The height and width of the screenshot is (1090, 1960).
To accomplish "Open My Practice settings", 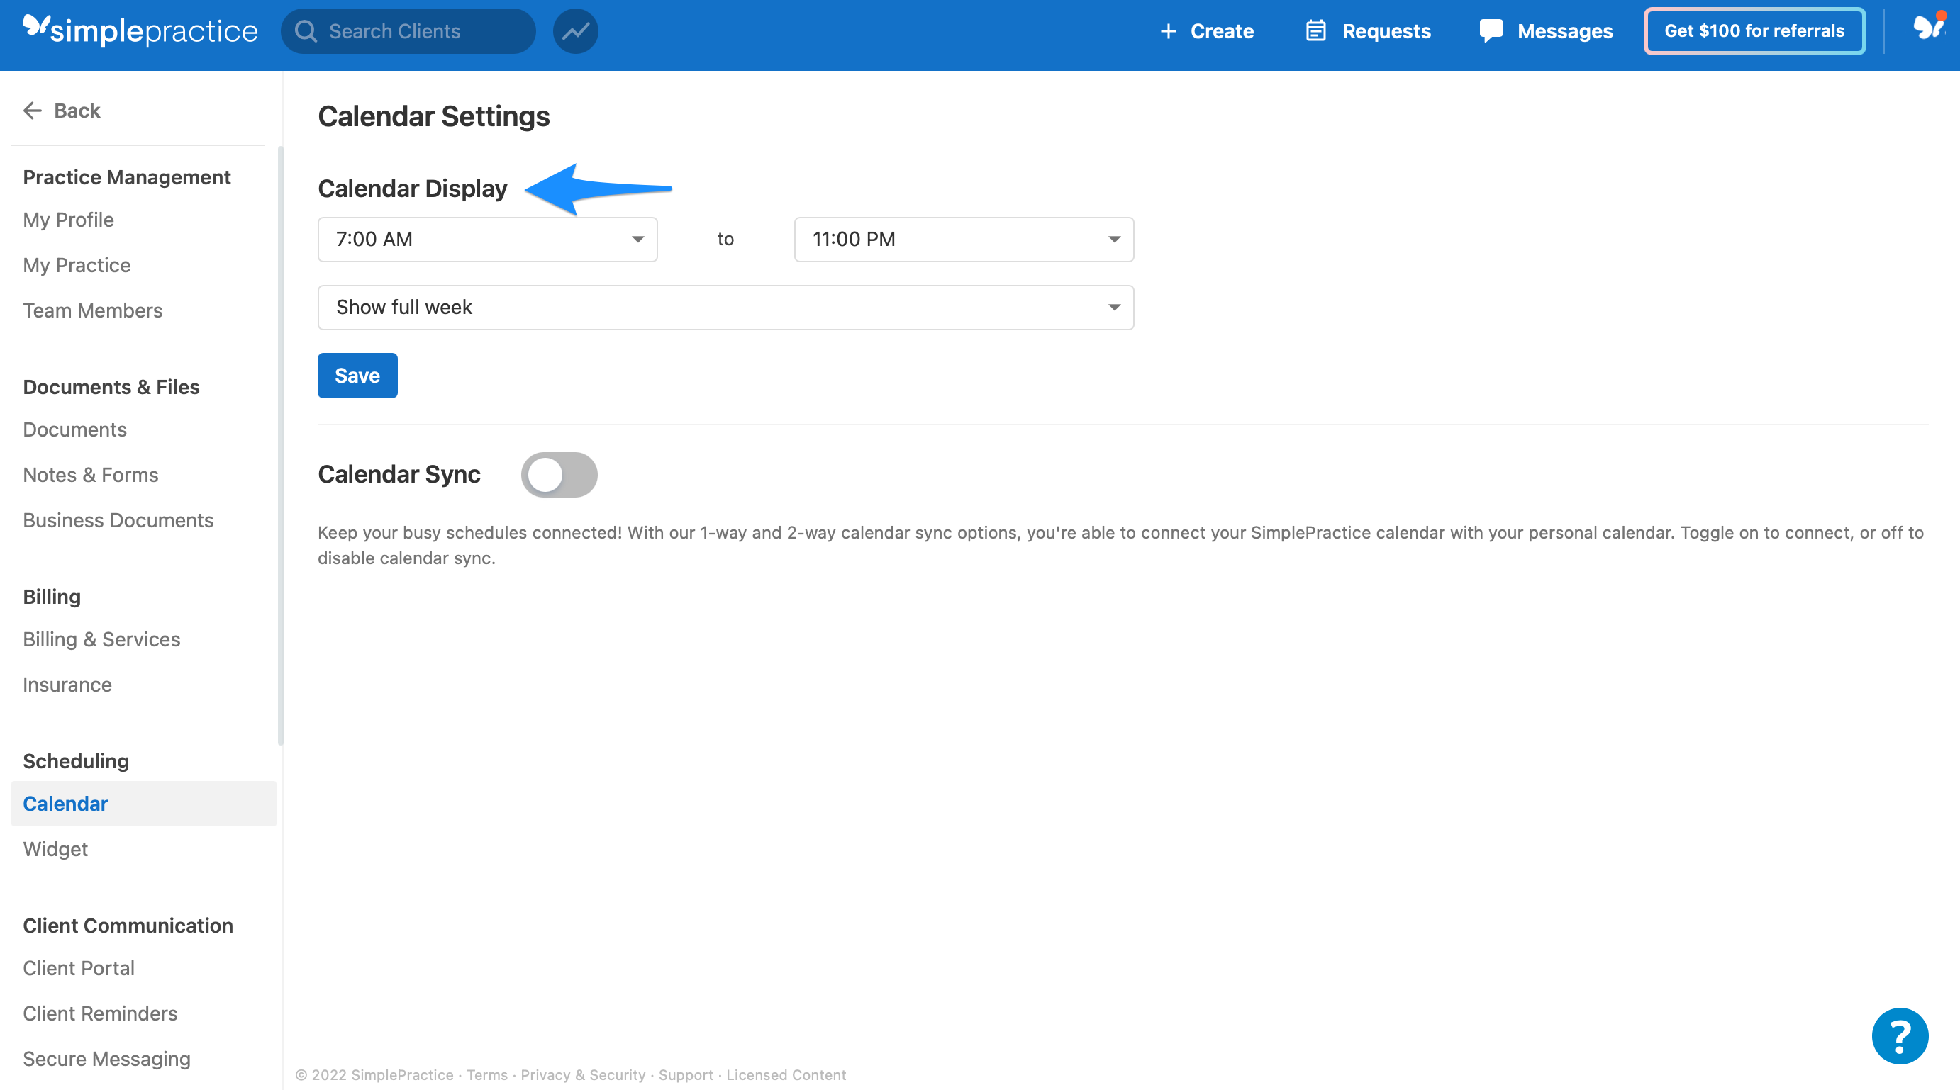I will point(77,266).
